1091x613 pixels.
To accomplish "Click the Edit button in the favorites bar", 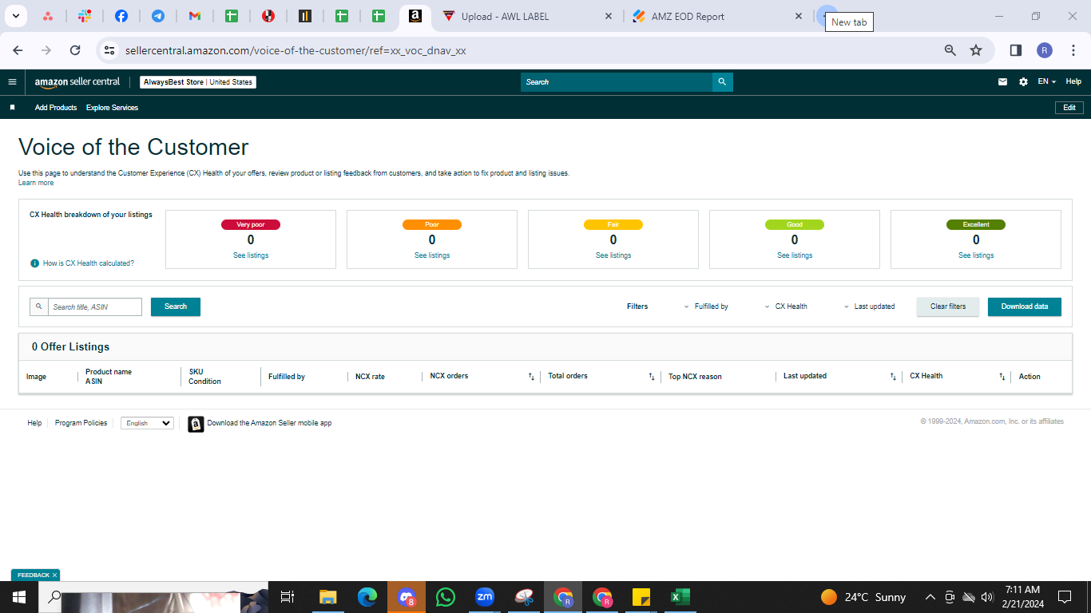I will [1069, 107].
